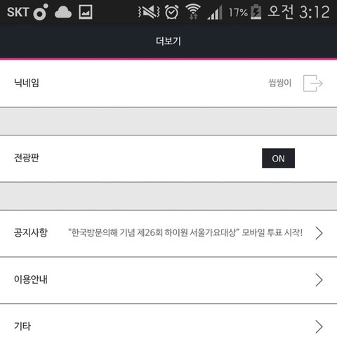Select the 전광판 label

27,158
